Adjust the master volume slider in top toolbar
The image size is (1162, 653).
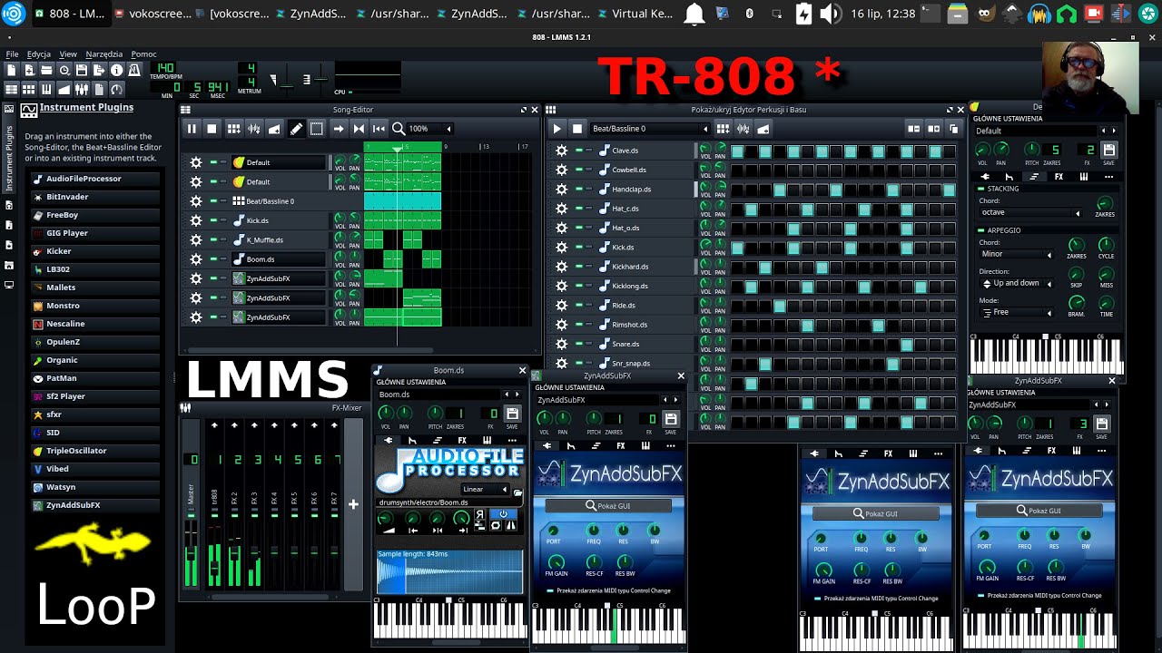[x=286, y=80]
